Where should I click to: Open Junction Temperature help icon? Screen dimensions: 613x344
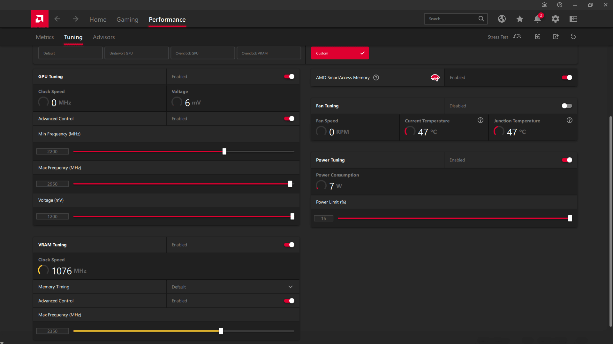click(570, 120)
